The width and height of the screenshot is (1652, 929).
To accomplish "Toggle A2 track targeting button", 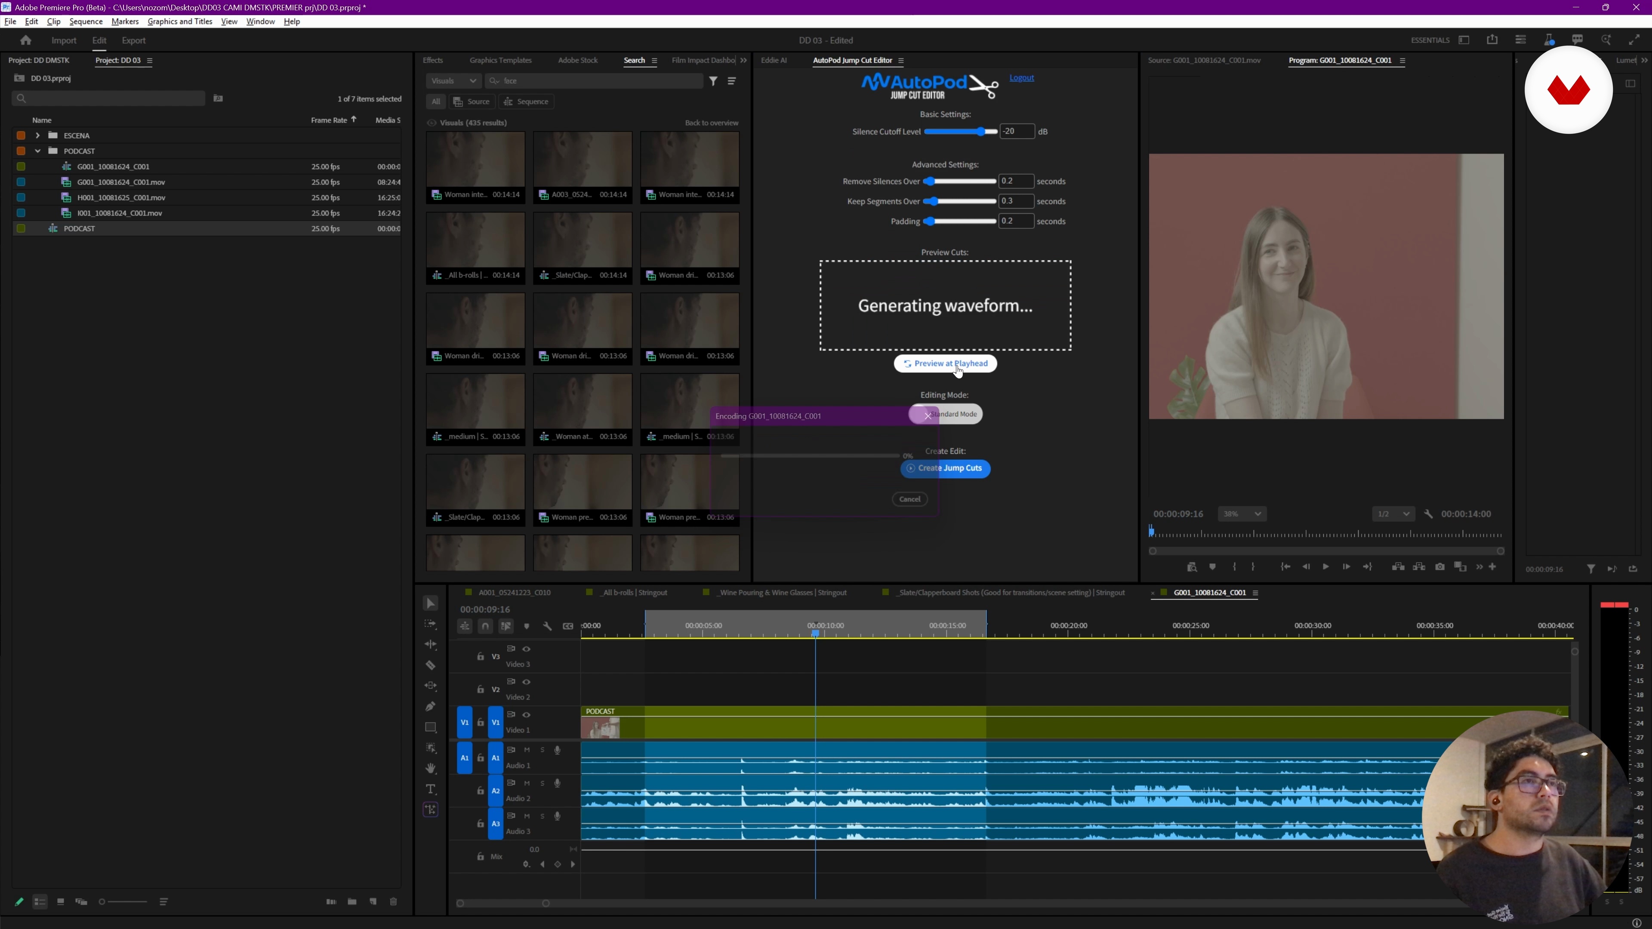I will (x=496, y=791).
